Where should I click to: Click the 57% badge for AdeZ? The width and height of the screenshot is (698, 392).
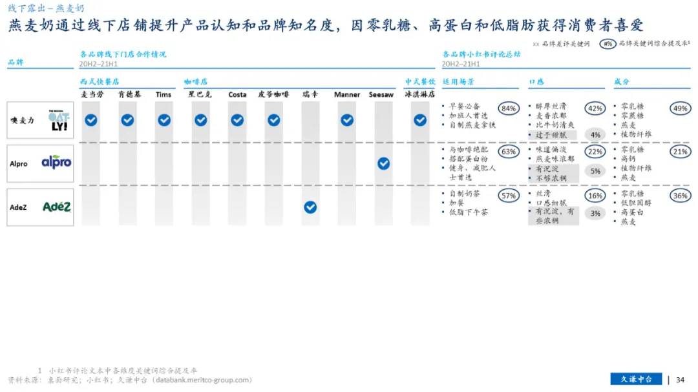(x=509, y=196)
